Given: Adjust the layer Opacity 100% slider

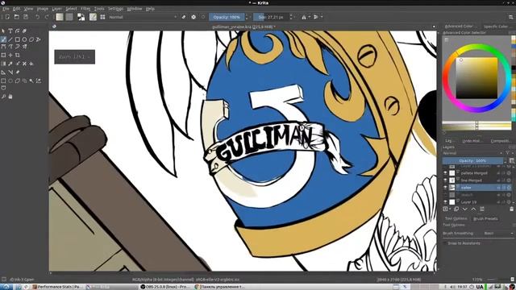Looking at the screenshot, I should (x=472, y=161).
